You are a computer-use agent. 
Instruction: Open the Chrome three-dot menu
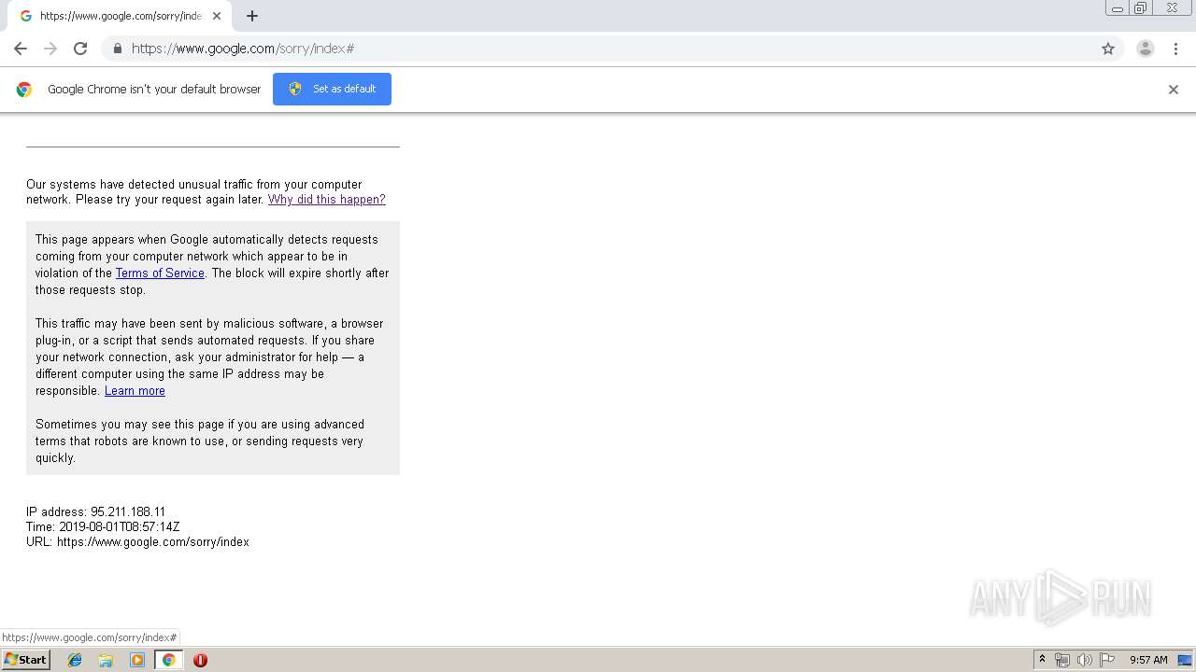point(1175,49)
